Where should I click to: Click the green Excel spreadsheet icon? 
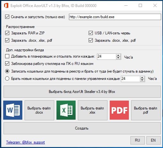[66, 110]
